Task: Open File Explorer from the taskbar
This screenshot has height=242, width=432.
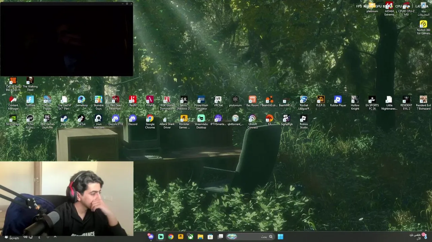Action: (200, 237)
